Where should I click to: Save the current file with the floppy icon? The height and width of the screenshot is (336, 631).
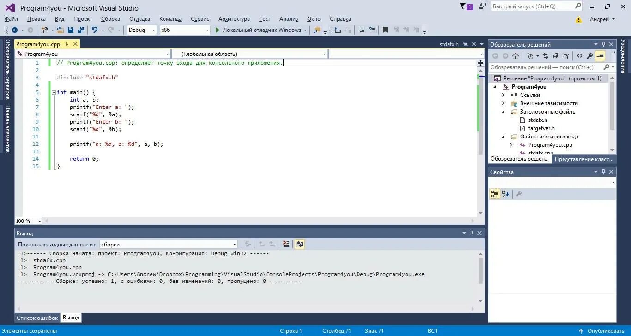coord(71,30)
